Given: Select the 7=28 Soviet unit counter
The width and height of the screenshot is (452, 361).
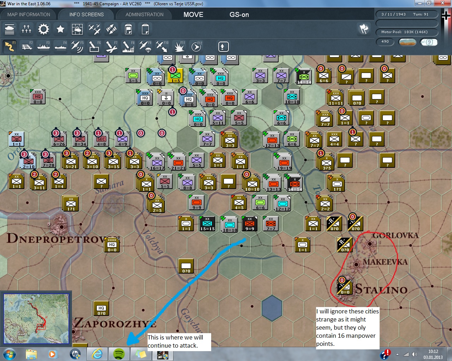Looking at the screenshot, I should [48, 160].
